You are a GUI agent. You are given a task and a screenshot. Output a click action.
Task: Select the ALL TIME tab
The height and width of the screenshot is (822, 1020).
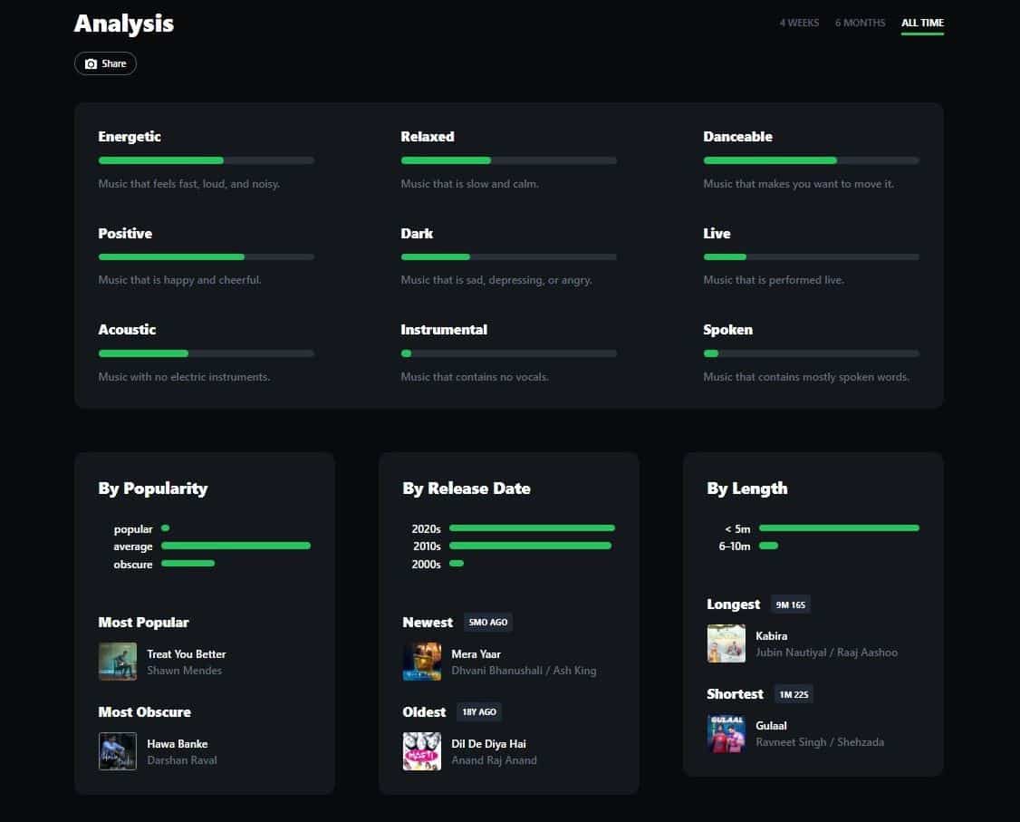click(x=922, y=23)
